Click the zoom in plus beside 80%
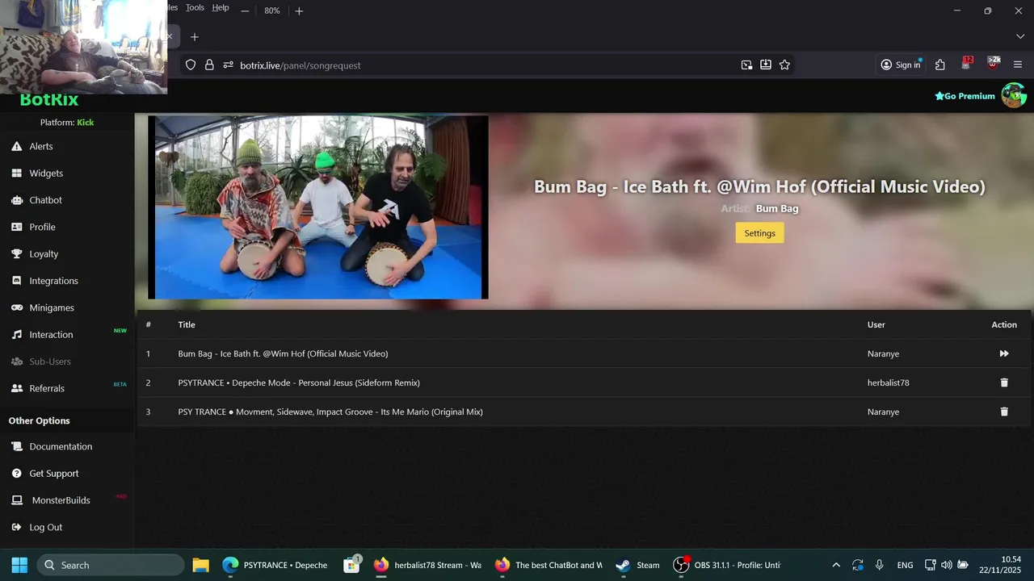This screenshot has height=581, width=1034. click(299, 10)
